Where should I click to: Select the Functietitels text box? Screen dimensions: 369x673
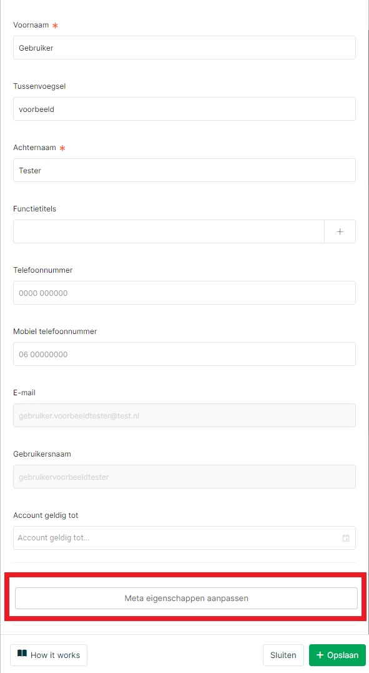(x=169, y=231)
